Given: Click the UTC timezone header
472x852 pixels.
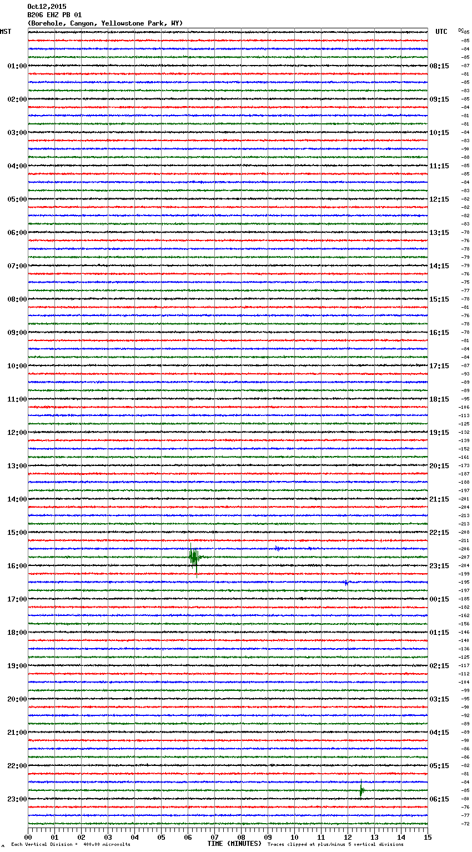Looking at the screenshot, I should 441,32.
